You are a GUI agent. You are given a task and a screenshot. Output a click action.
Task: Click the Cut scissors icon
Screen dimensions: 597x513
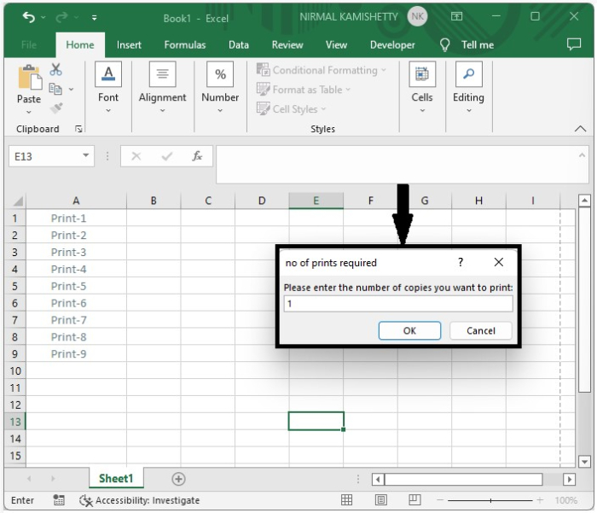(x=56, y=70)
